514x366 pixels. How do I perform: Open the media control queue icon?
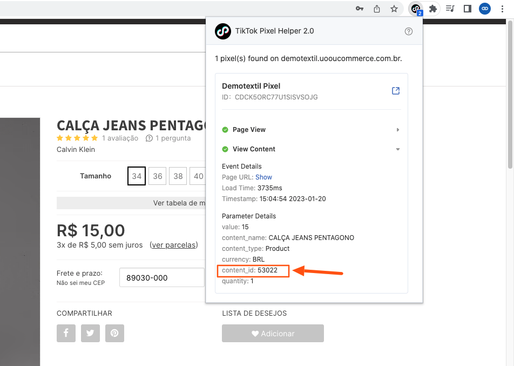pyautogui.click(x=450, y=9)
